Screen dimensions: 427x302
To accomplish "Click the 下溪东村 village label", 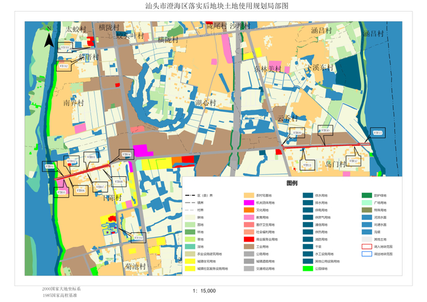I will pos(320,68).
